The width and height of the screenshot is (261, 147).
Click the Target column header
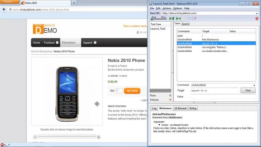click(206, 31)
